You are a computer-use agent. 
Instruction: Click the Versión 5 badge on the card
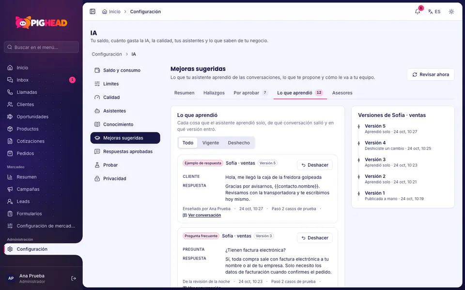[x=267, y=163]
